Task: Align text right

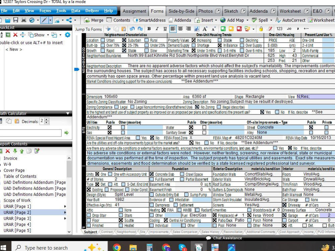Action: coord(188,29)
